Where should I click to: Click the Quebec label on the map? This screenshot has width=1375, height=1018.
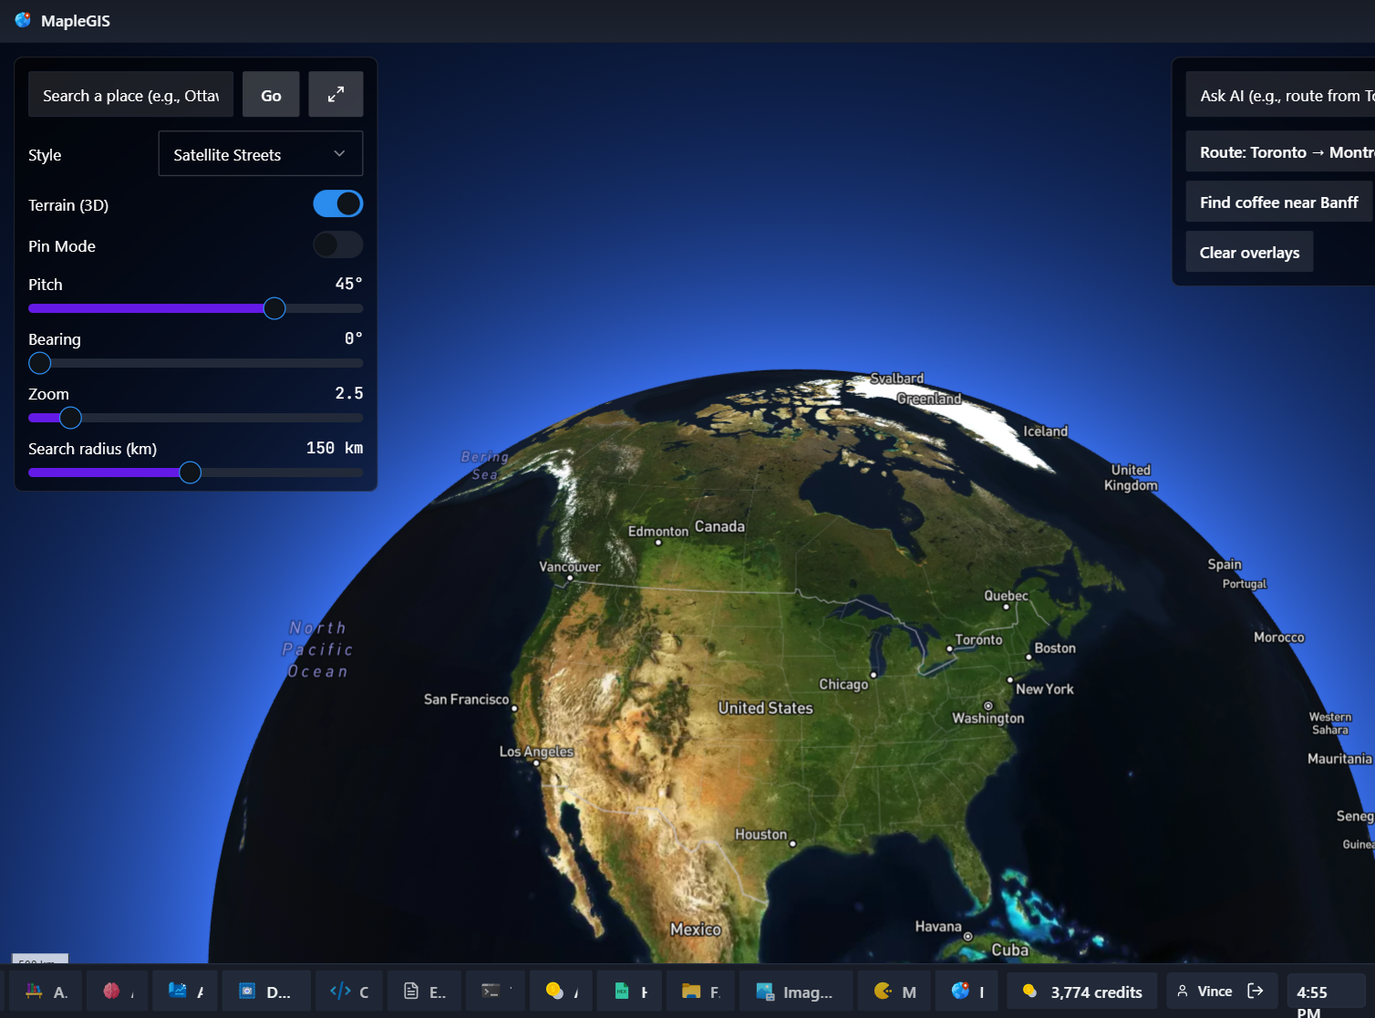[1006, 596]
